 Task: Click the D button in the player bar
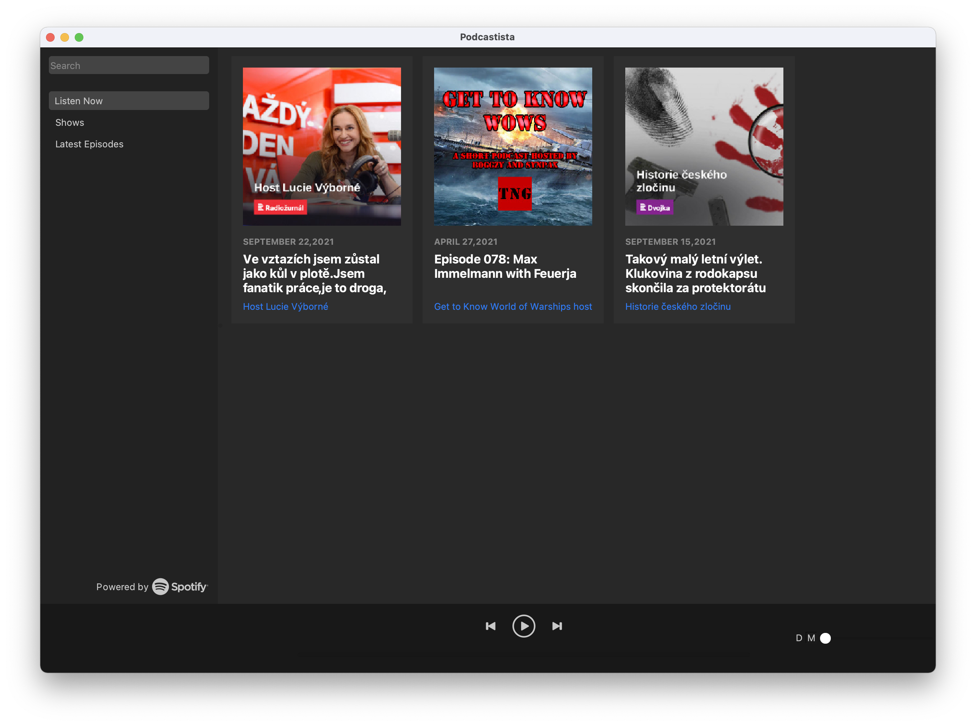798,638
